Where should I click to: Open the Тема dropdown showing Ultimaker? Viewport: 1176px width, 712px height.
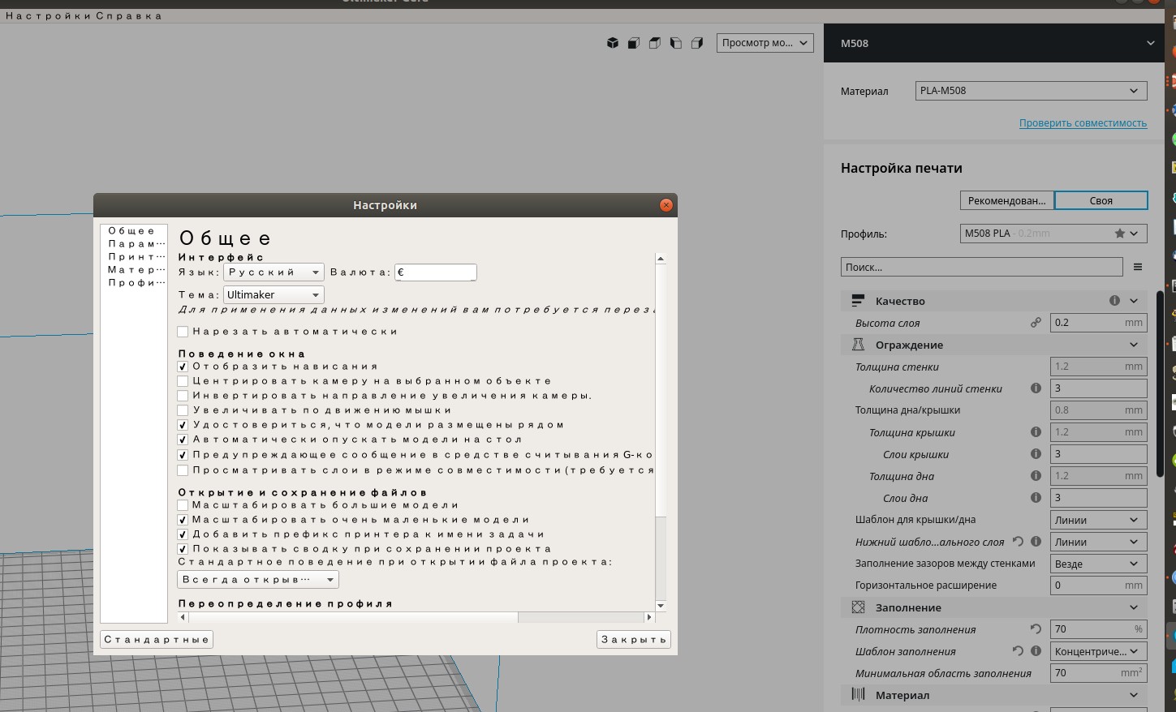point(274,295)
